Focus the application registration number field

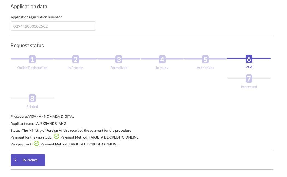pos(53,26)
